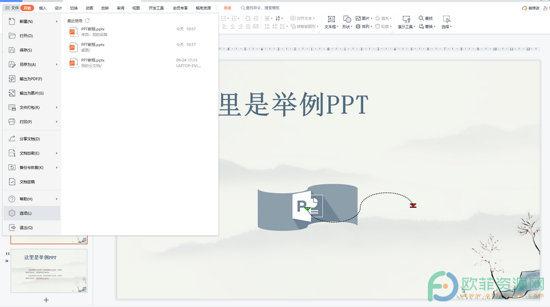Click the 有修改 cloud status
This screenshot has height=307, width=550.
530,8
